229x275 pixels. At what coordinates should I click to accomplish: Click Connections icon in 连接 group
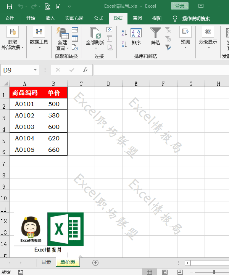109,30
